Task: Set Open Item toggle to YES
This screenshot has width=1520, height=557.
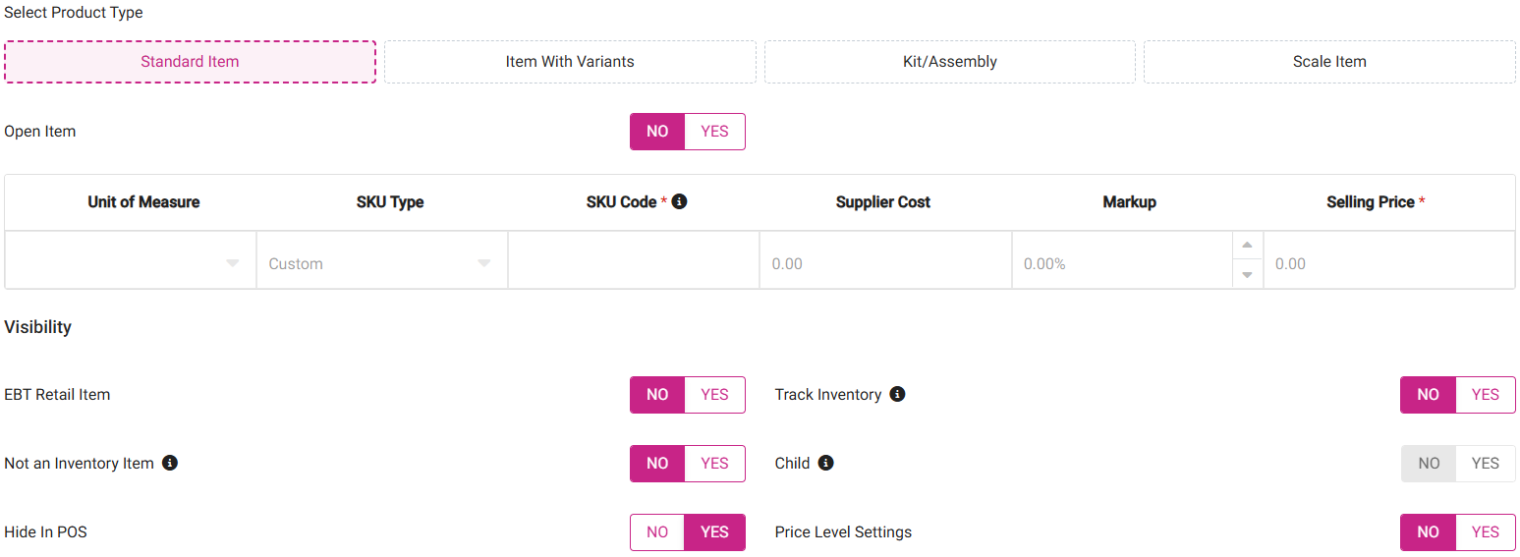Action: point(714,132)
